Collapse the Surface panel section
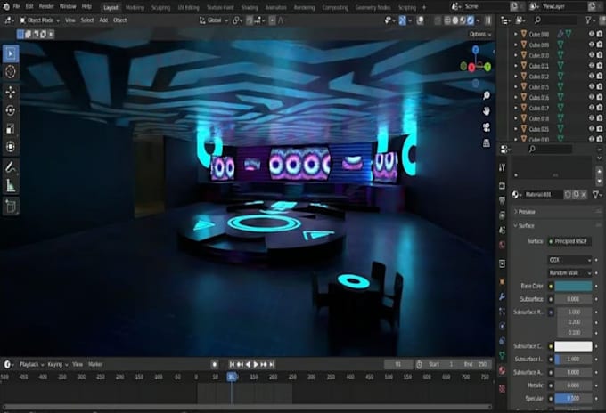This screenshot has height=413, width=606. (528, 226)
